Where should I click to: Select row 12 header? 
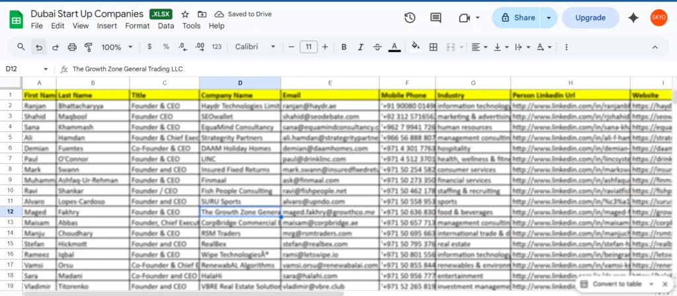coord(11,212)
